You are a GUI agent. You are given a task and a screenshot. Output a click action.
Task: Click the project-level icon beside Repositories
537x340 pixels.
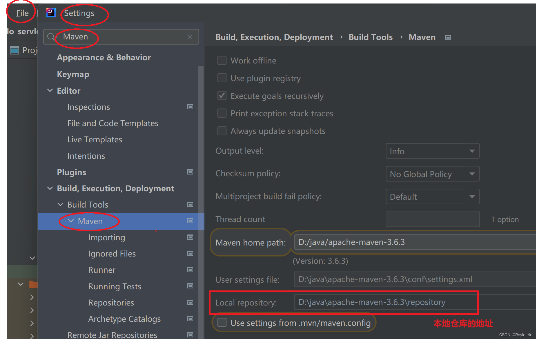pos(190,303)
